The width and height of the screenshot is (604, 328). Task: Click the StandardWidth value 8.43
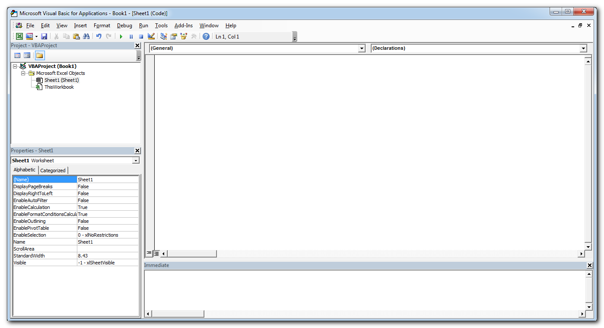pos(108,256)
